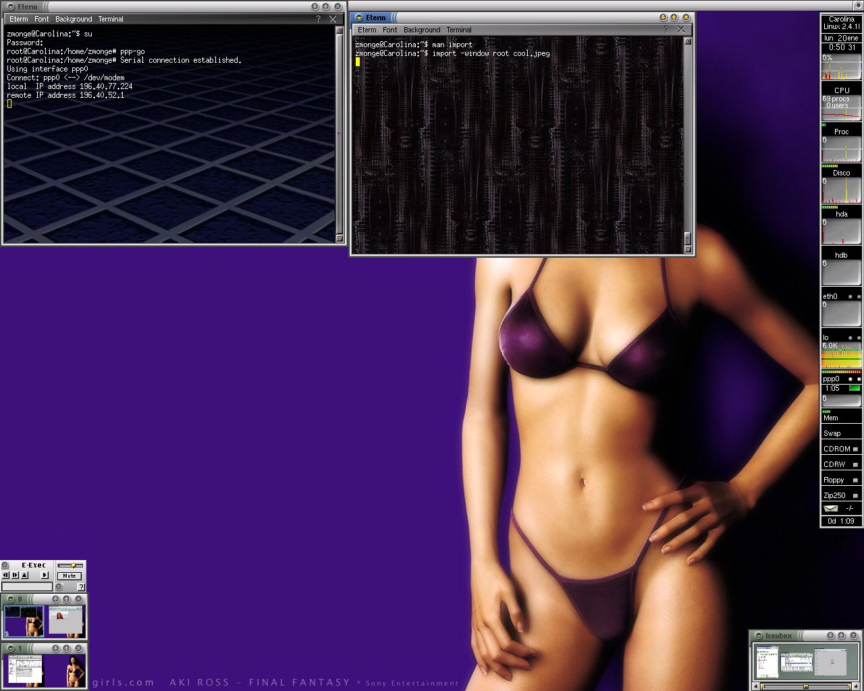864x691 pixels.
Task: Switch to the first area of desktop 1 pager
Action: (24, 671)
